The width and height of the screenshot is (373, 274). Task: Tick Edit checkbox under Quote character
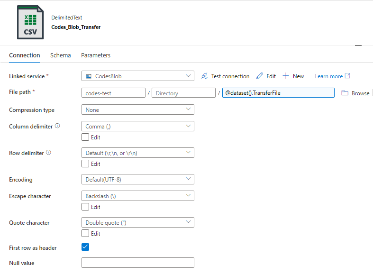pyautogui.click(x=85, y=233)
